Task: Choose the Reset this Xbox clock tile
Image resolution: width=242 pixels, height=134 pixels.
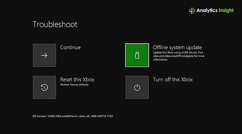Action: click(x=44, y=87)
